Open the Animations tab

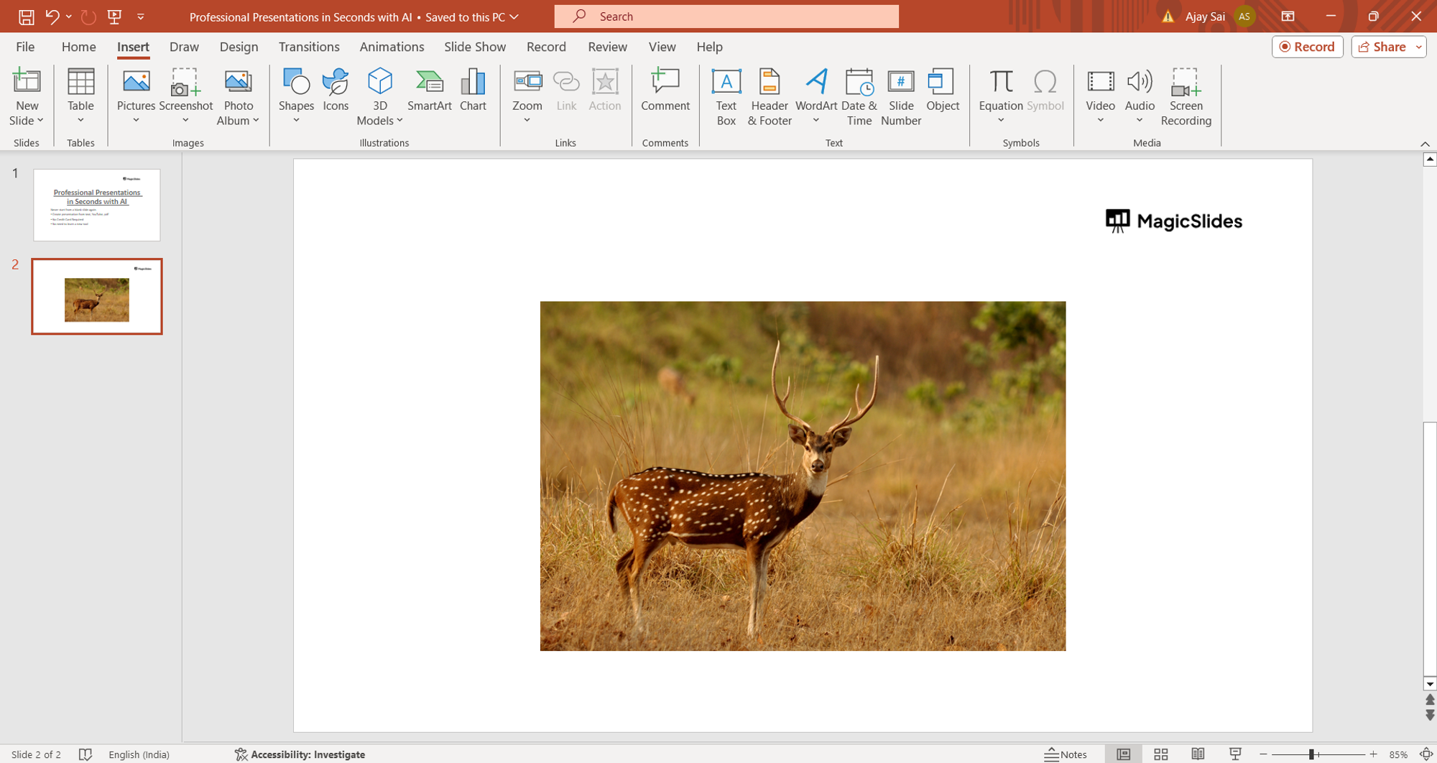coord(392,47)
